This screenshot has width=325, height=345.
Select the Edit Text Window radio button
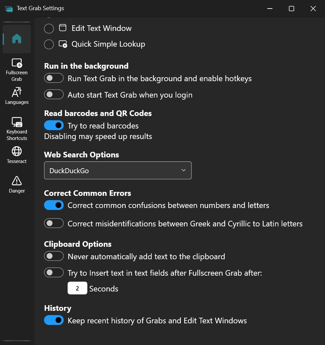(x=49, y=29)
